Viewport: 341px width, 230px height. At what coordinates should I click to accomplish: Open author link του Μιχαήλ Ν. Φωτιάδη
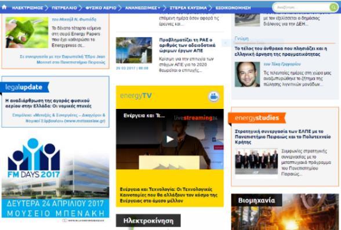click(x=74, y=19)
